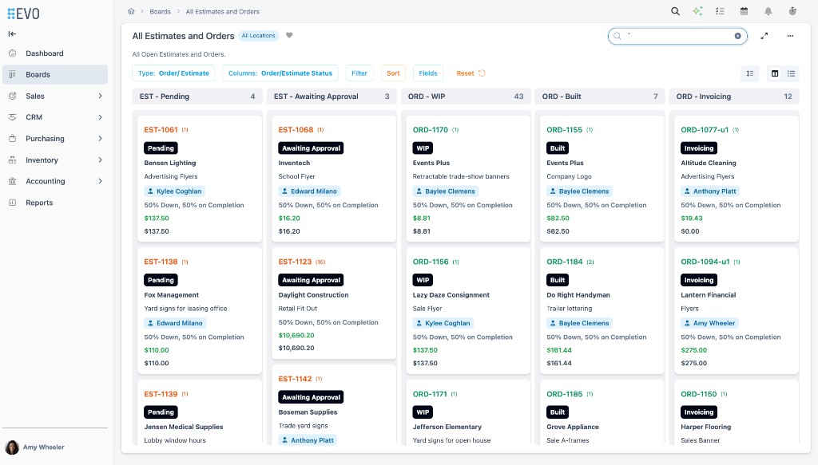Viewport: 818px width, 465px height.
Task: Click EST - Pending column header
Action: coord(197,97)
